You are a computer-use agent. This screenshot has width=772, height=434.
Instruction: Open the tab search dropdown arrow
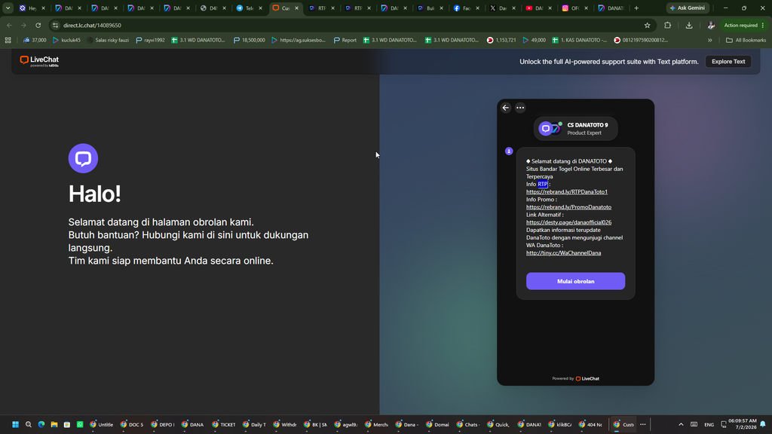(x=8, y=8)
